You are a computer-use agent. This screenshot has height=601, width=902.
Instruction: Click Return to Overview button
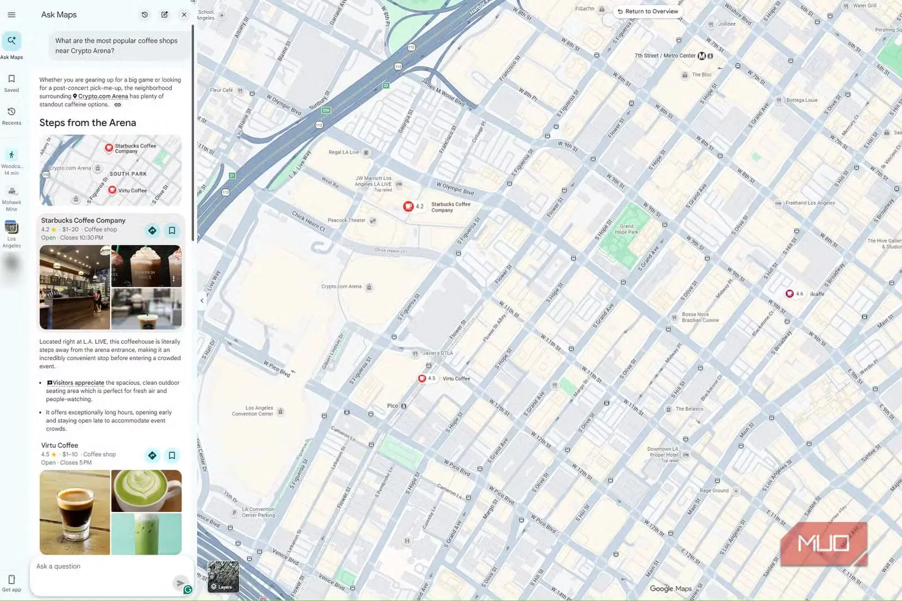point(647,11)
